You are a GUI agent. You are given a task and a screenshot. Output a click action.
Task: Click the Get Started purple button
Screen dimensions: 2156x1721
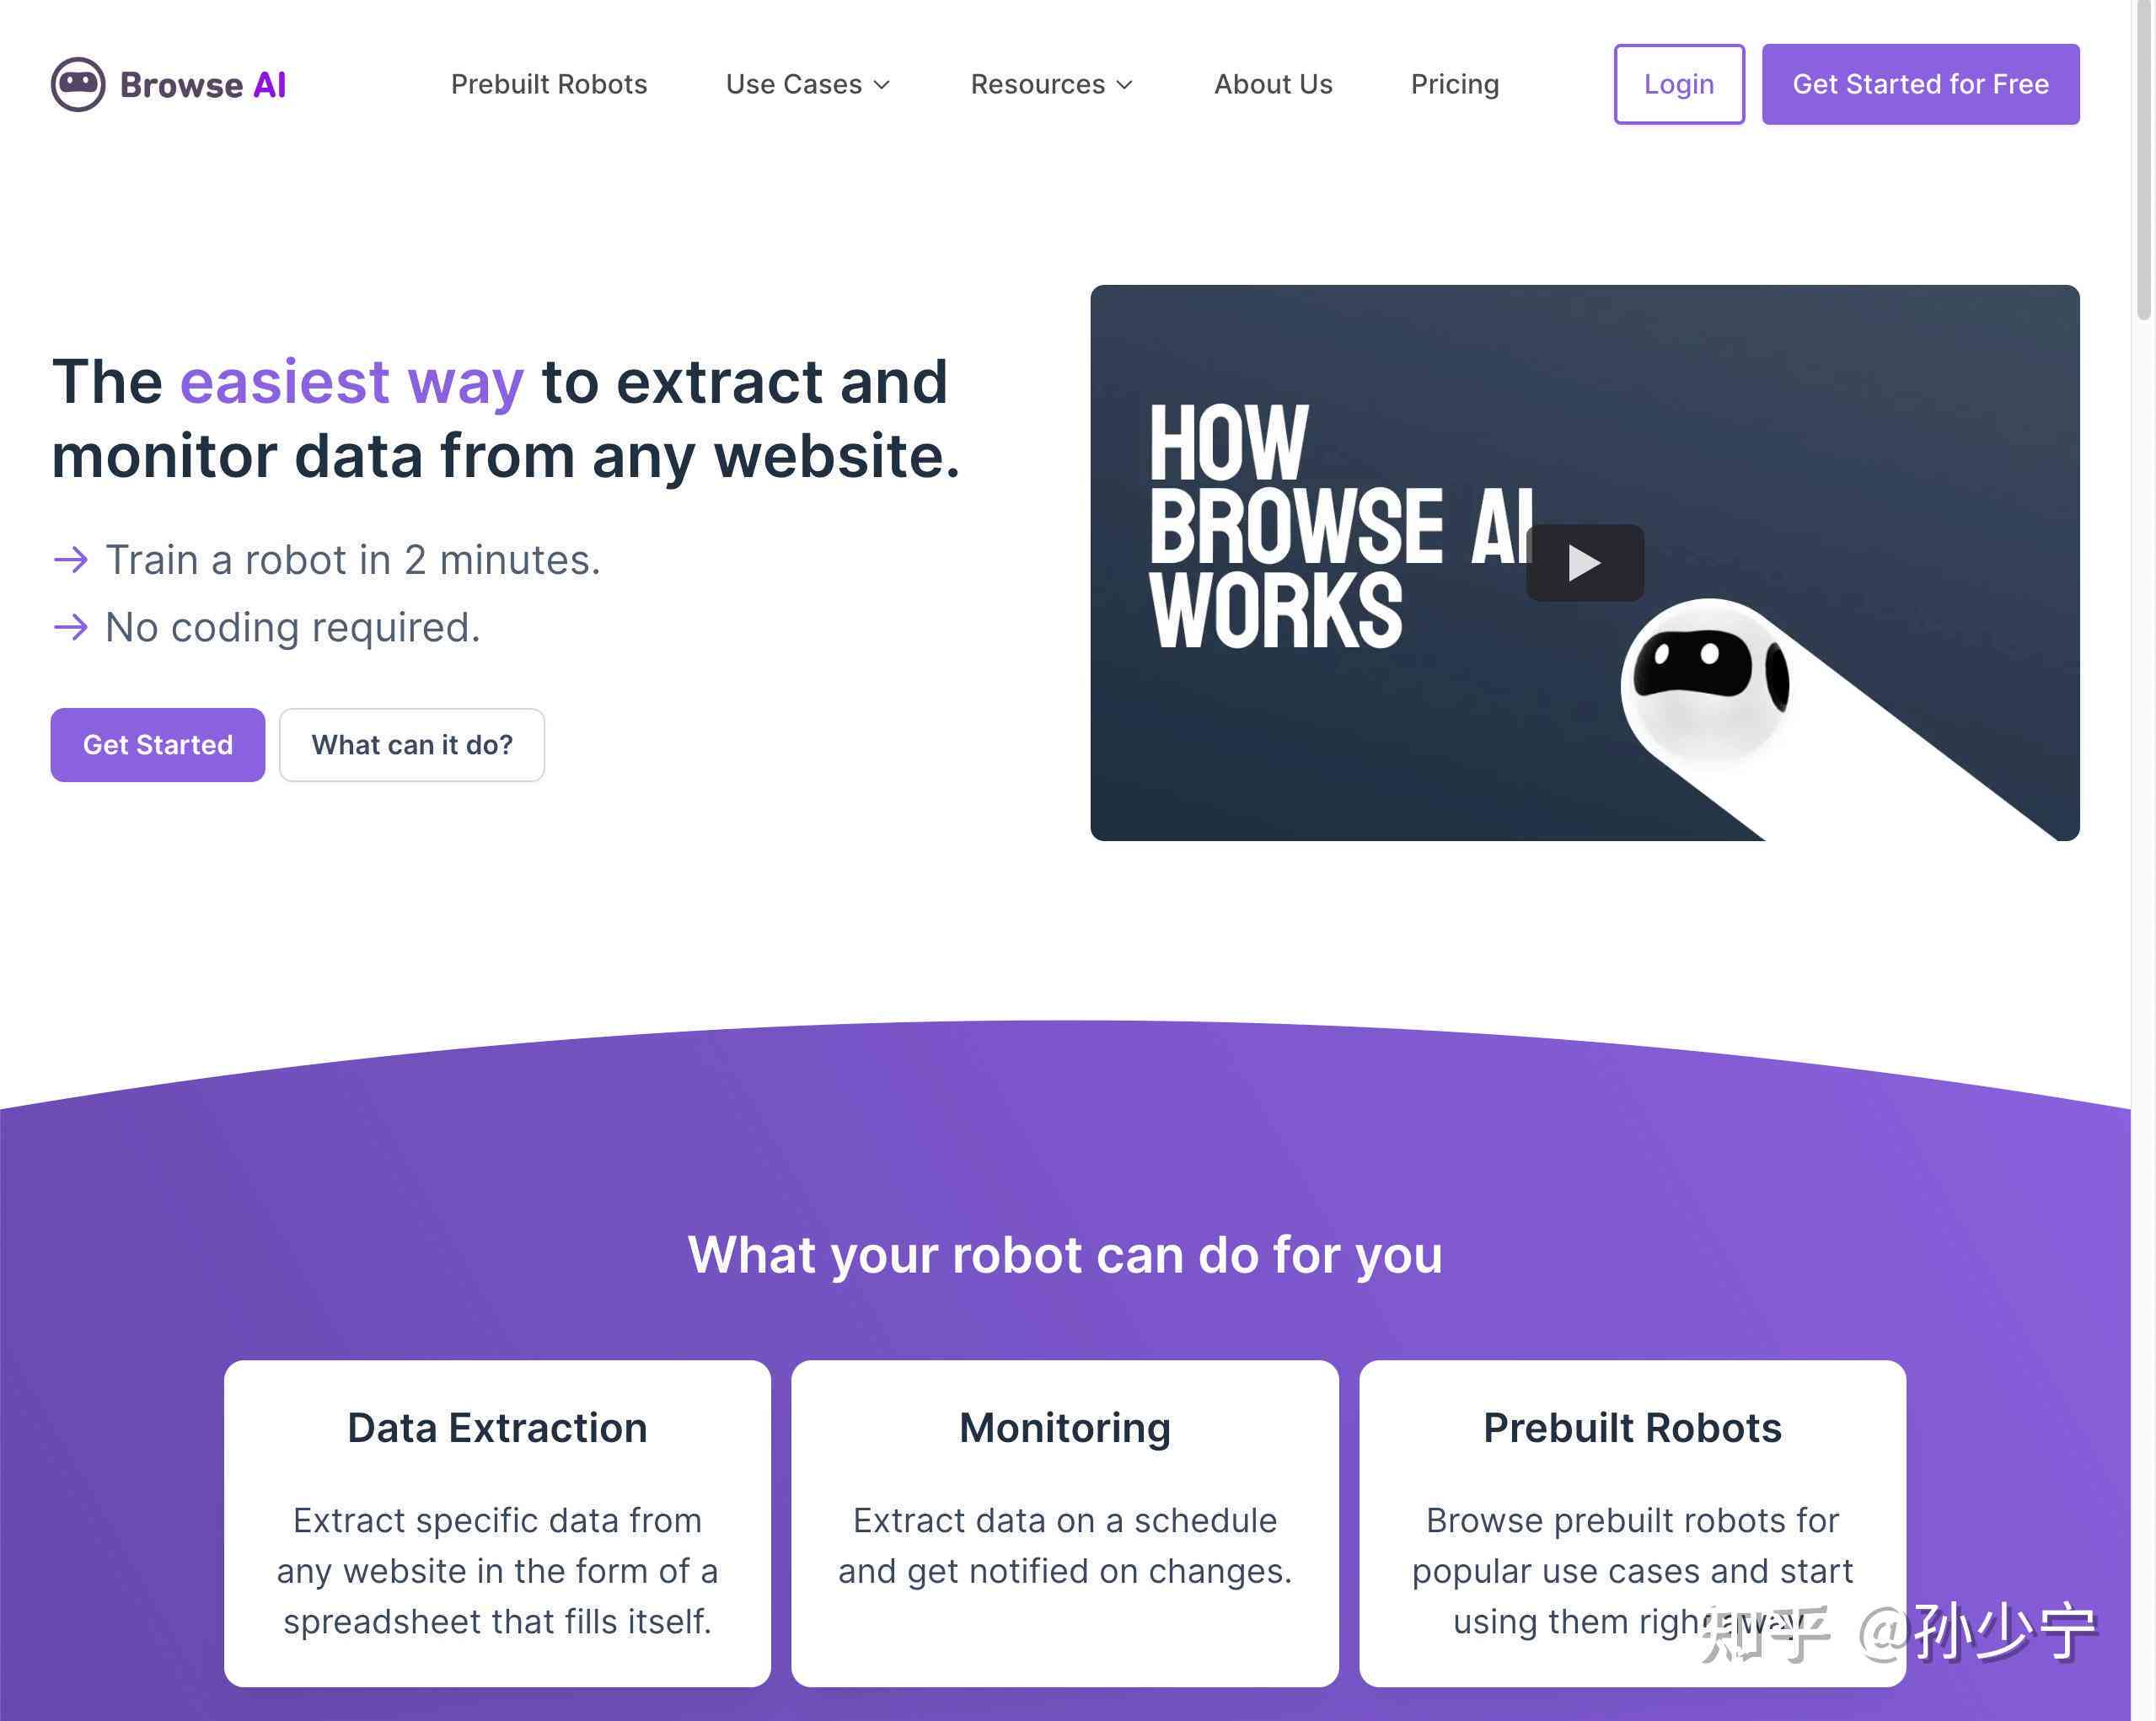(156, 743)
